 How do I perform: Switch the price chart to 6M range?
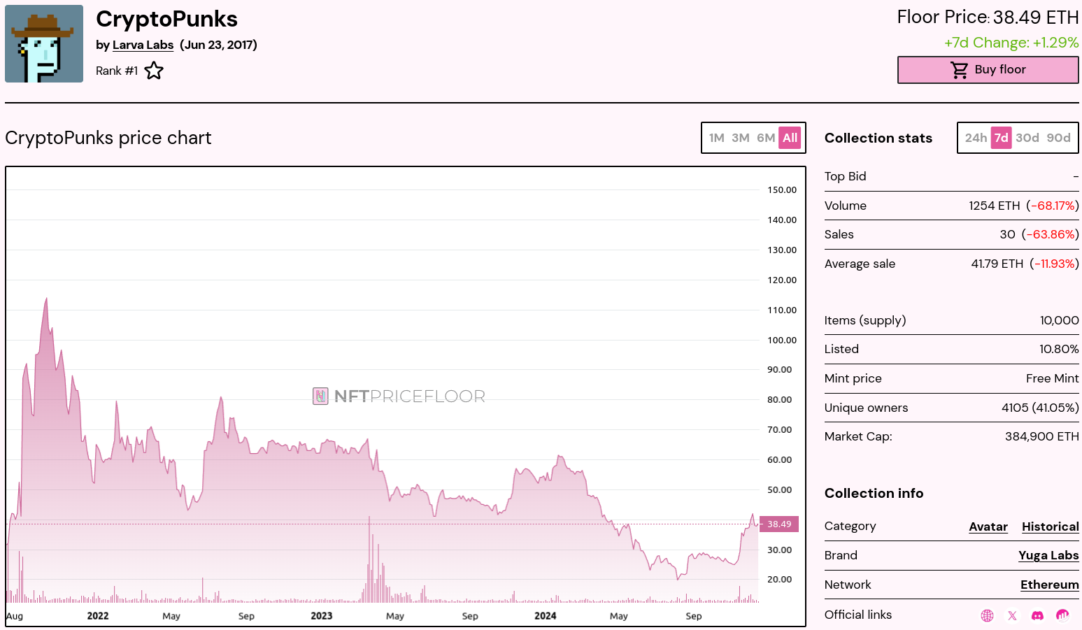tap(766, 138)
